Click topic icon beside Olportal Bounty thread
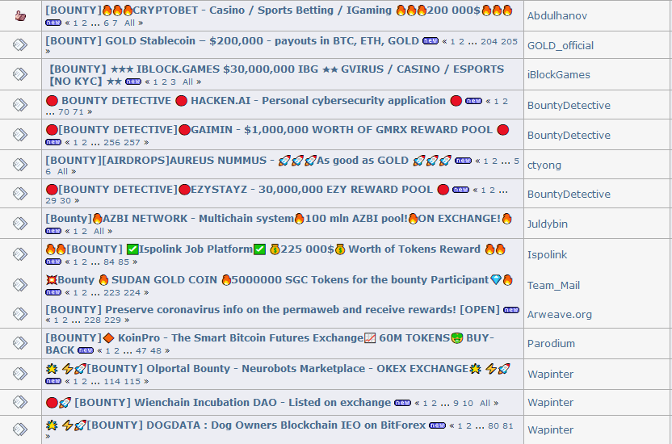The image size is (672, 444). (20, 374)
